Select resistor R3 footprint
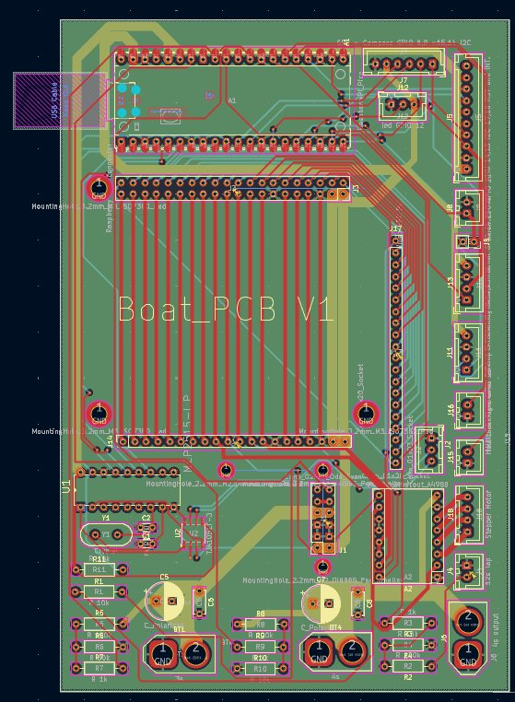The image size is (515, 702). (x=408, y=623)
